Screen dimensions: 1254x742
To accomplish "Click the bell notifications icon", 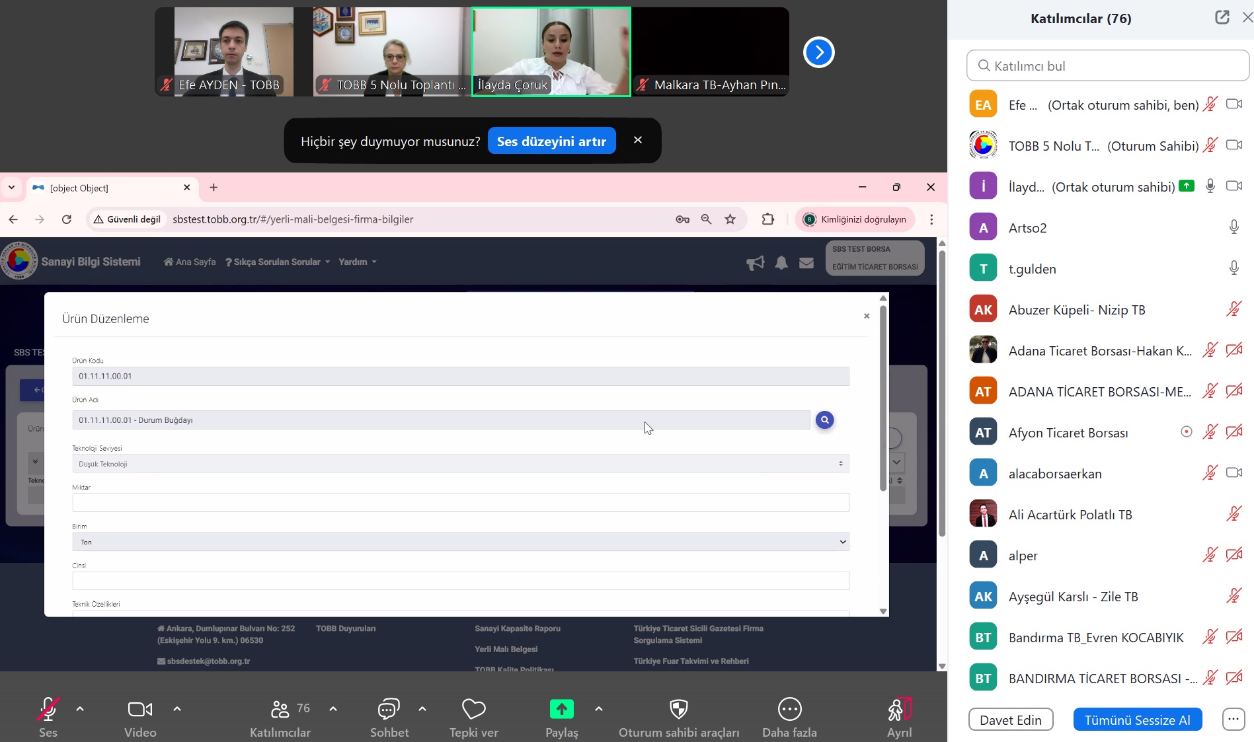I will pyautogui.click(x=781, y=263).
